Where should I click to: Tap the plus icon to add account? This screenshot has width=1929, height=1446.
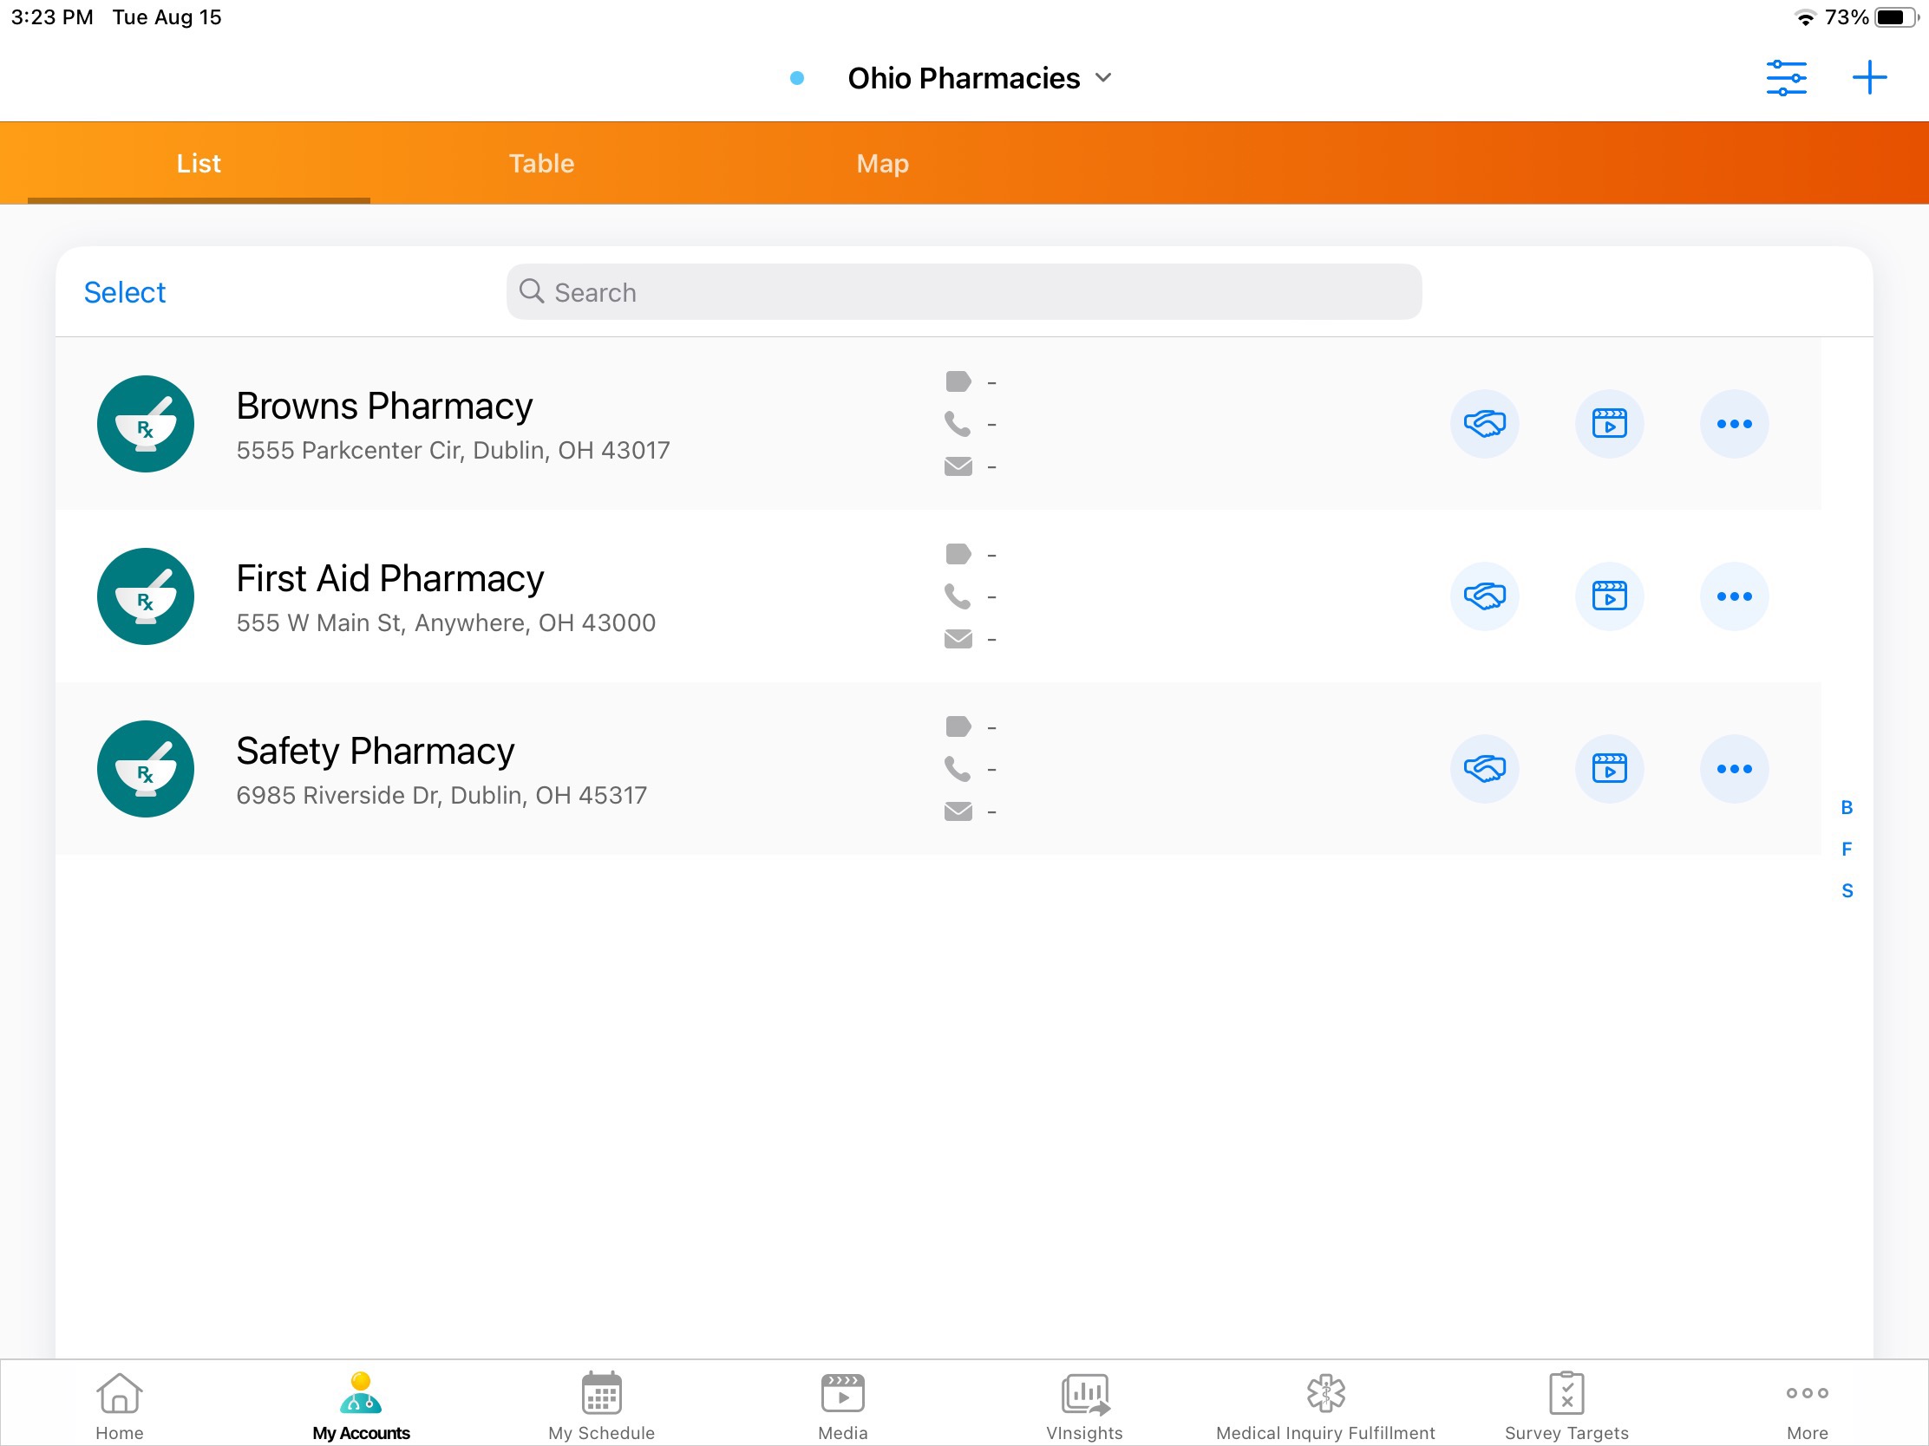point(1869,78)
